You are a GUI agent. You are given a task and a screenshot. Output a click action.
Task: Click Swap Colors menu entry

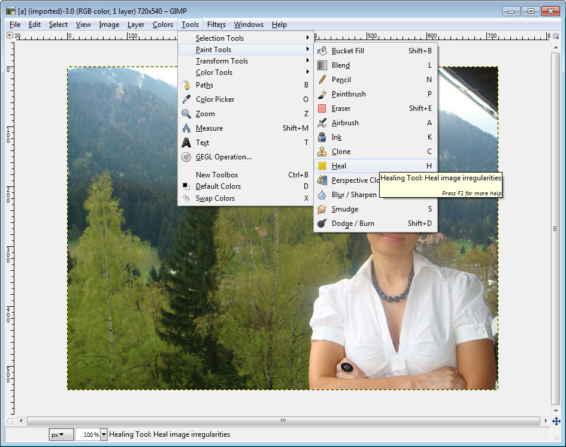click(215, 198)
